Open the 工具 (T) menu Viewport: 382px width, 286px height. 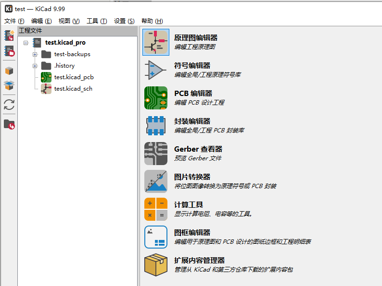[97, 21]
